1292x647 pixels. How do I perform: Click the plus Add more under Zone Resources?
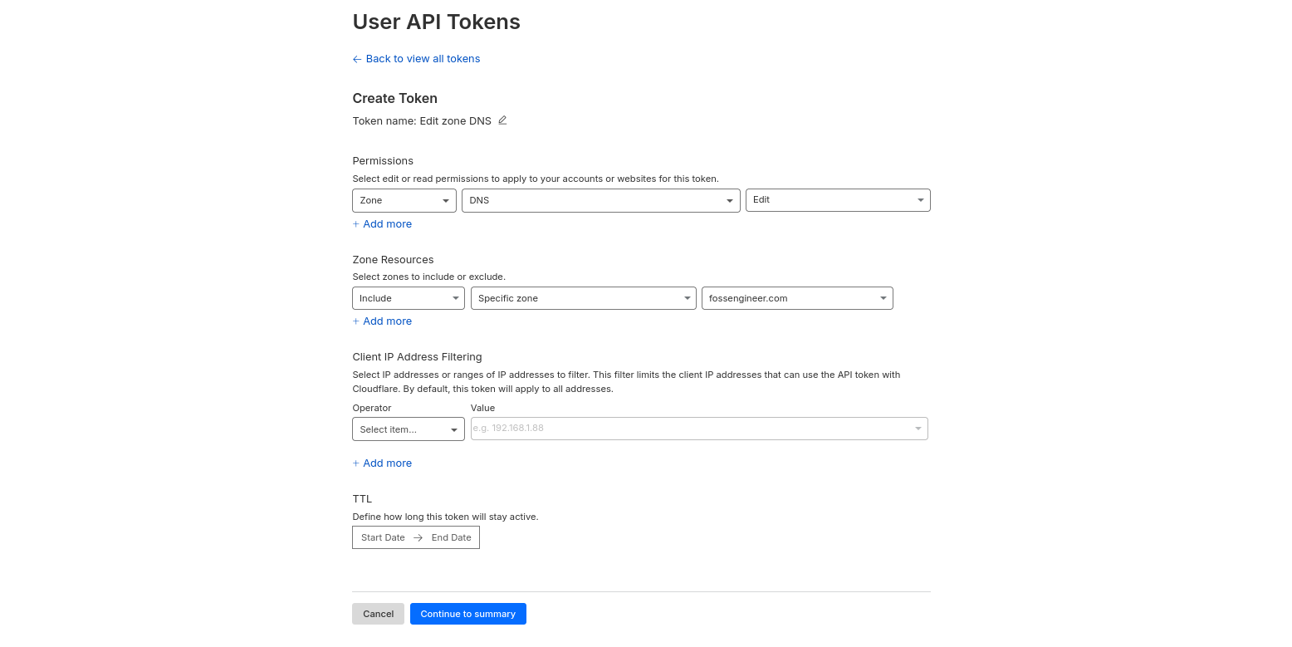tap(382, 321)
